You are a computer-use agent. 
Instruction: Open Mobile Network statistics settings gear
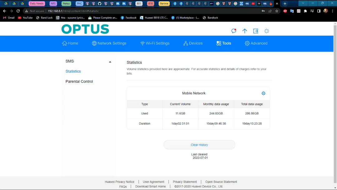point(263,93)
